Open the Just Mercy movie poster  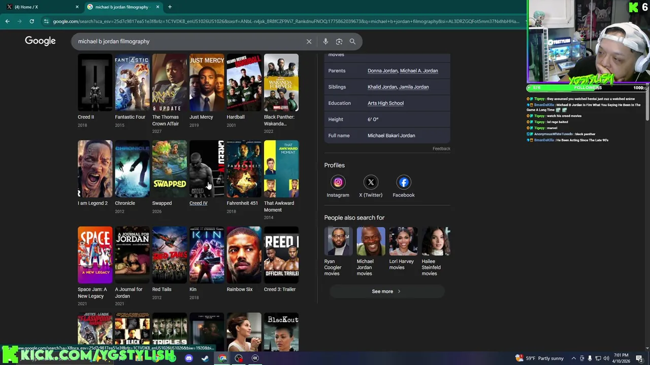[207, 83]
